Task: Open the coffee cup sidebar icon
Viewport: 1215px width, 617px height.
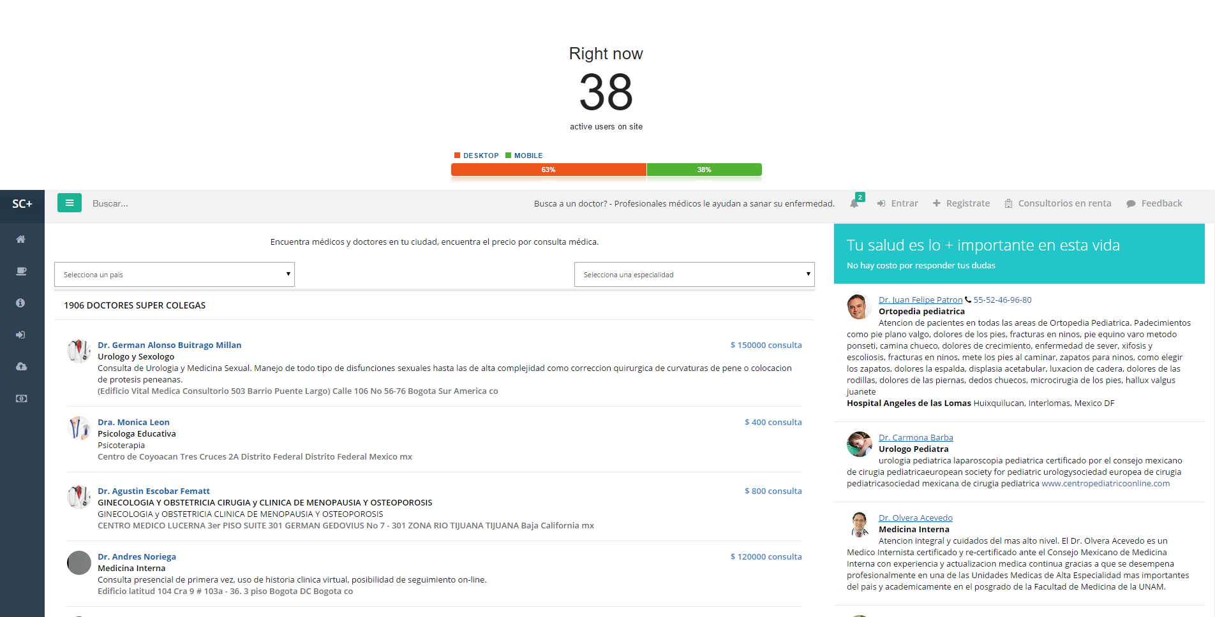Action: point(21,271)
